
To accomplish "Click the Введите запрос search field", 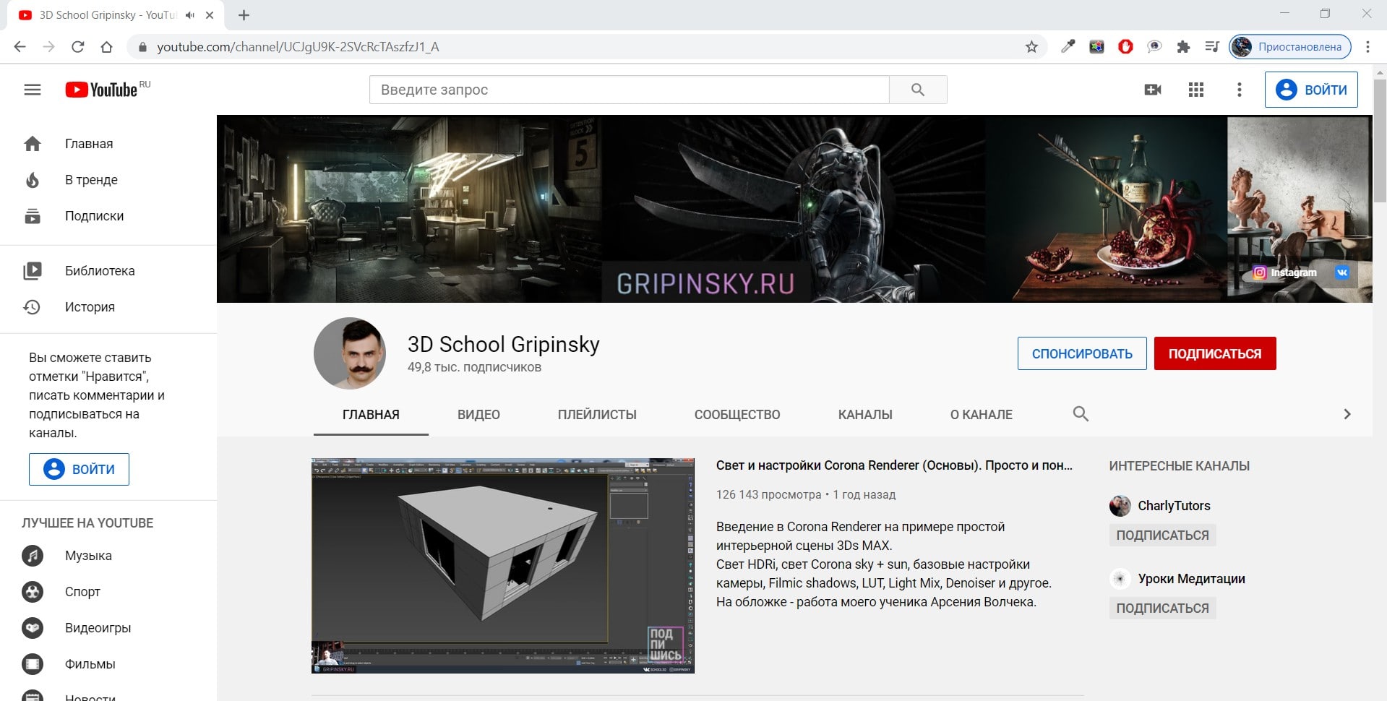I will click(629, 90).
